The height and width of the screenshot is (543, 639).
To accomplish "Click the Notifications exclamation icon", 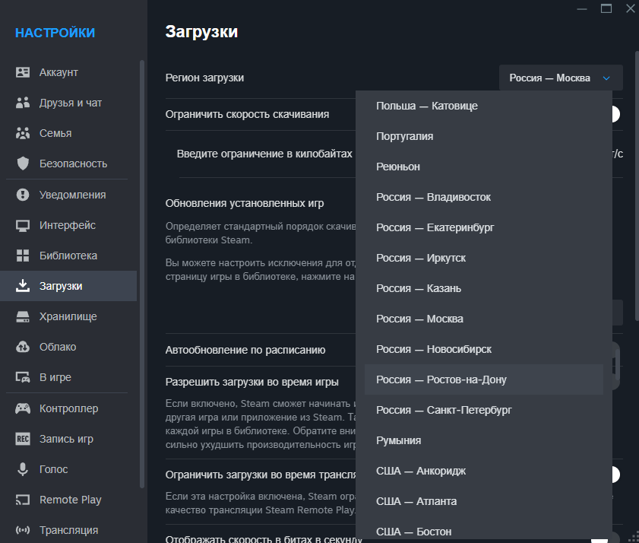I will point(23,195).
